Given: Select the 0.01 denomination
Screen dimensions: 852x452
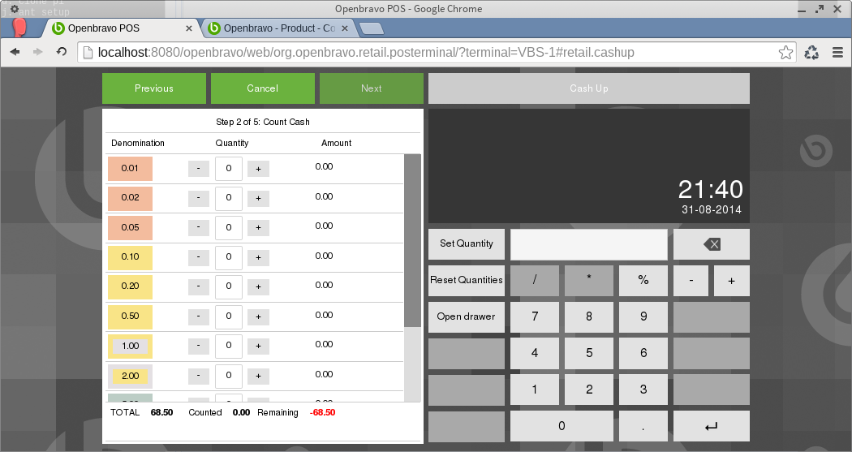Looking at the screenshot, I should (130, 169).
